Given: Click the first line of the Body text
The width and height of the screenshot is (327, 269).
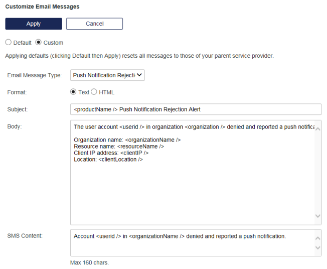Looking at the screenshot, I should click(191, 127).
